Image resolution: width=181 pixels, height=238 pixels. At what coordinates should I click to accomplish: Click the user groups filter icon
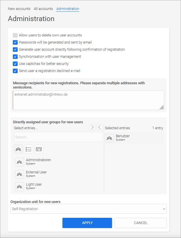point(19,149)
